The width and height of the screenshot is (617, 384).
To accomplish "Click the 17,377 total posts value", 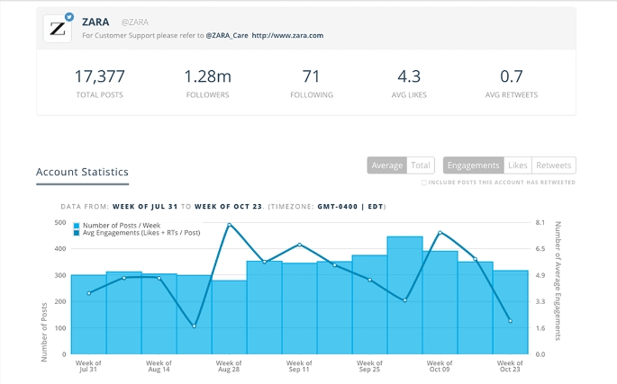I will [100, 76].
